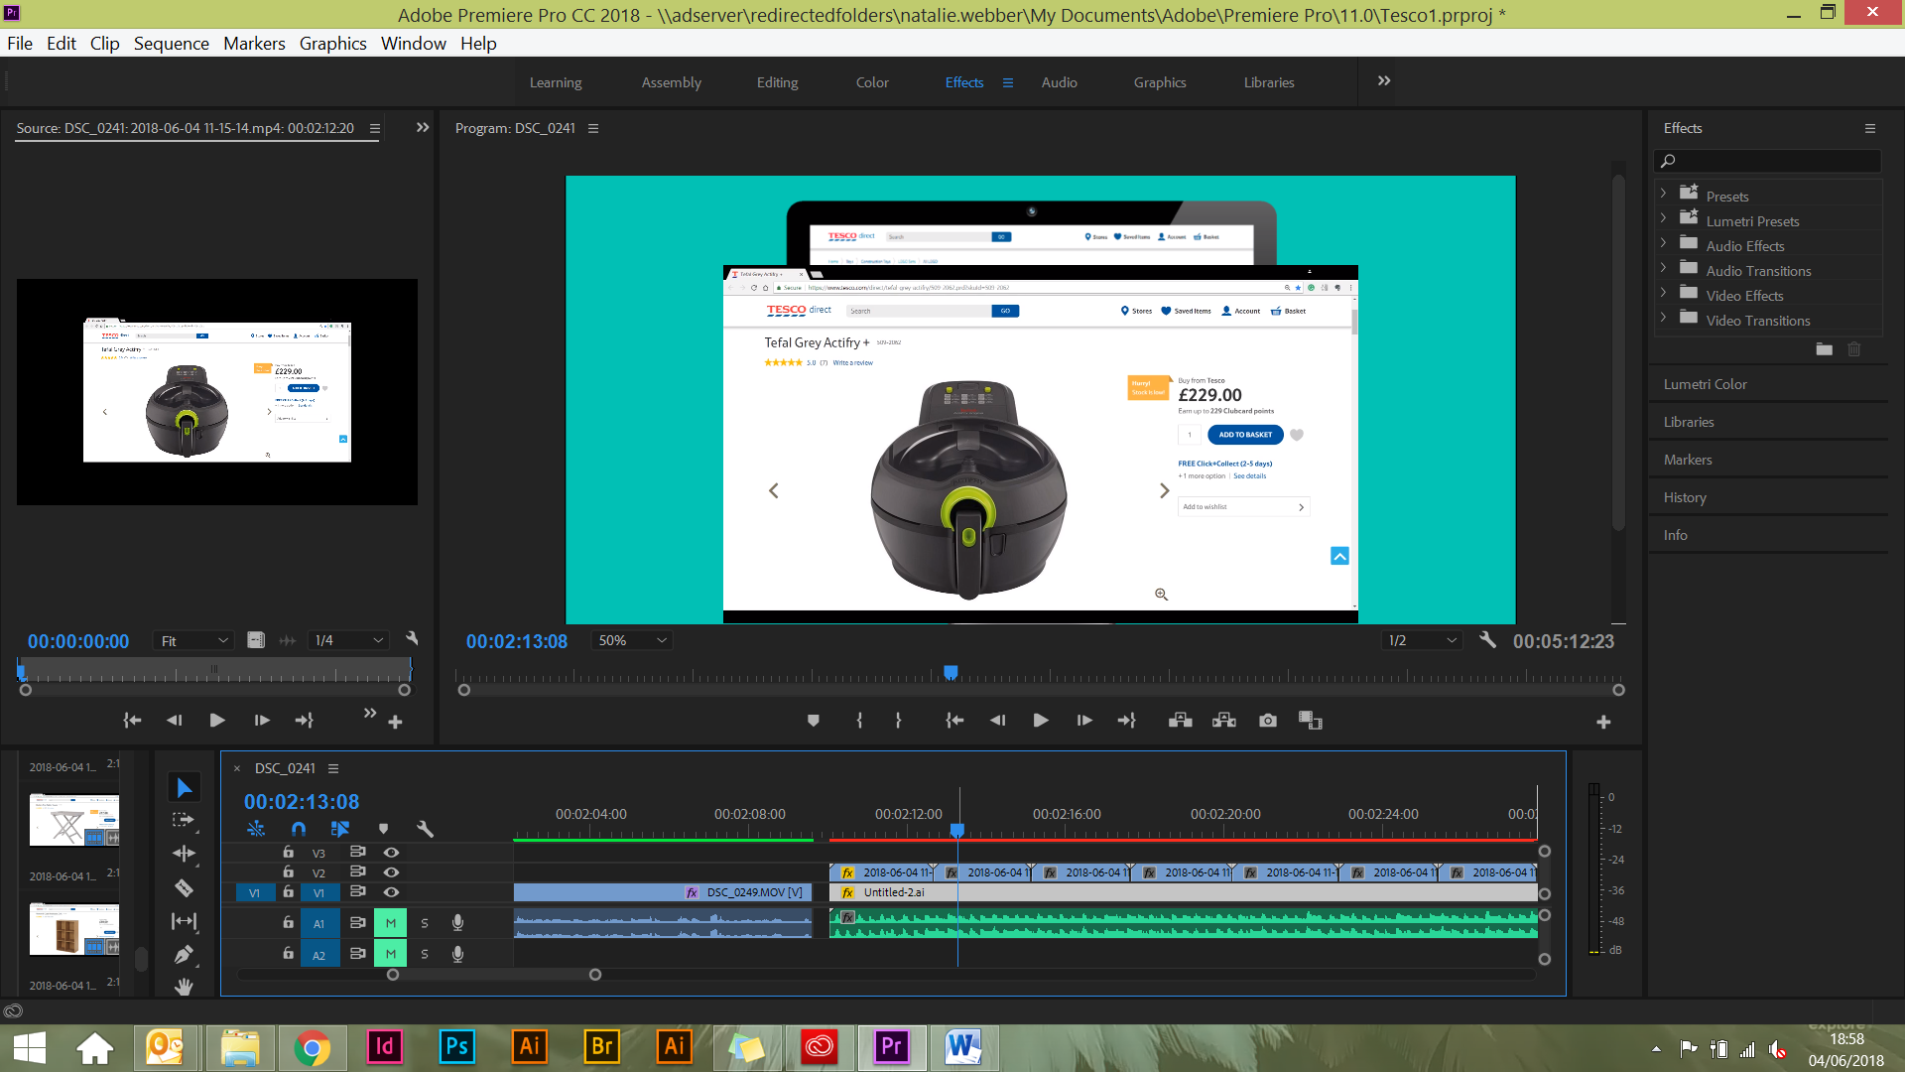Toggle mute on track A1
Image resolution: width=1905 pixels, height=1072 pixels.
tap(391, 923)
